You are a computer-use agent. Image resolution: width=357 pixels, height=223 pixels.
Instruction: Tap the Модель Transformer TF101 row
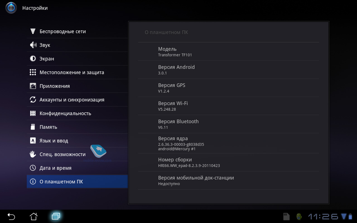pos(228,52)
